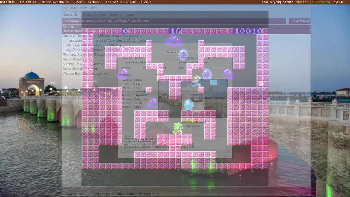The height and width of the screenshot is (197, 350).
Task: Click the Add Folder button
Action: pyautogui.click(x=300, y=21)
